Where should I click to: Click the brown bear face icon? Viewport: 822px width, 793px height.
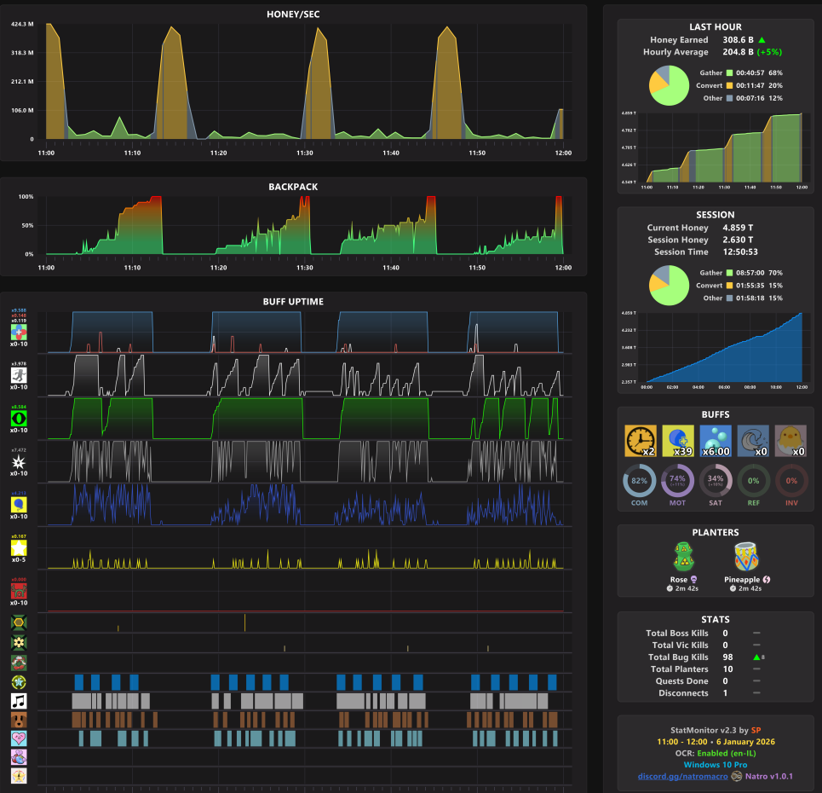click(x=19, y=720)
